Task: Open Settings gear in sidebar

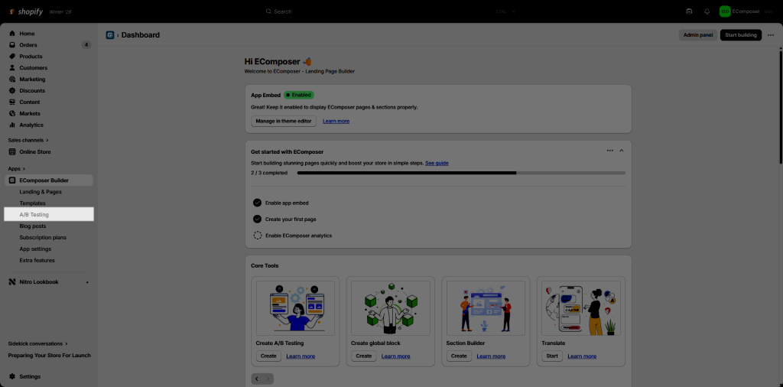Action: pyautogui.click(x=12, y=376)
